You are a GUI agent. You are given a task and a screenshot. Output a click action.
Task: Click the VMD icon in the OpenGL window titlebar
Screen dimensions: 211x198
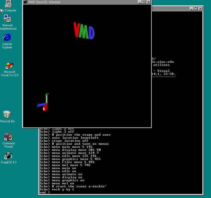point(26,2)
